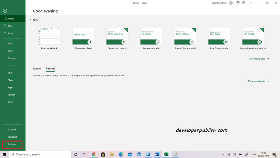Go to Export in the sidebar
The width and height of the screenshot is (280, 158).
11,87
